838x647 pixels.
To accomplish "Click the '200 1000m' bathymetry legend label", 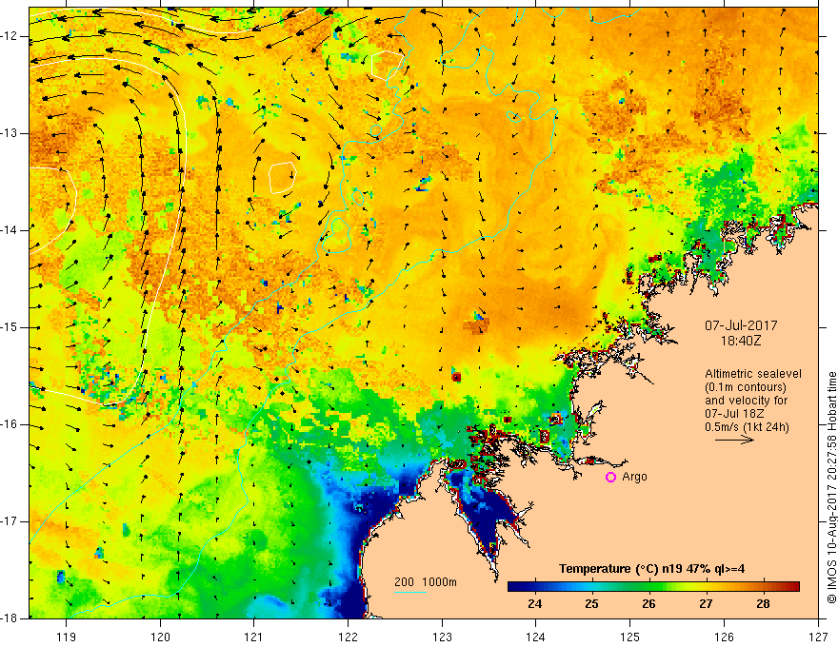I will tap(426, 582).
